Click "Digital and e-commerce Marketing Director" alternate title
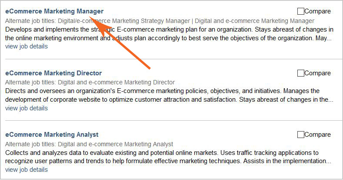 [x=116, y=82]
